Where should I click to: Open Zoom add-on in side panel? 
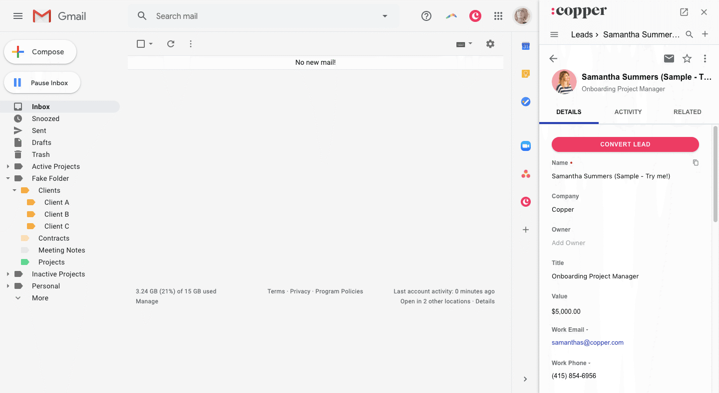(x=525, y=146)
